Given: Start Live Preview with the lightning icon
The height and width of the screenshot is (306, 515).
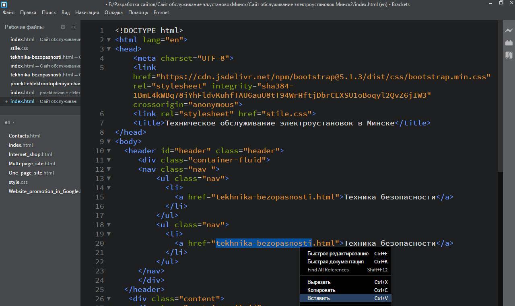Looking at the screenshot, I should (509, 31).
